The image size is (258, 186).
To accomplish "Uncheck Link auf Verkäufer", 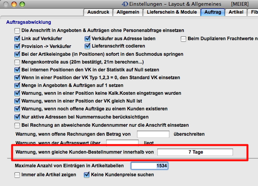I will coord(17,39).
